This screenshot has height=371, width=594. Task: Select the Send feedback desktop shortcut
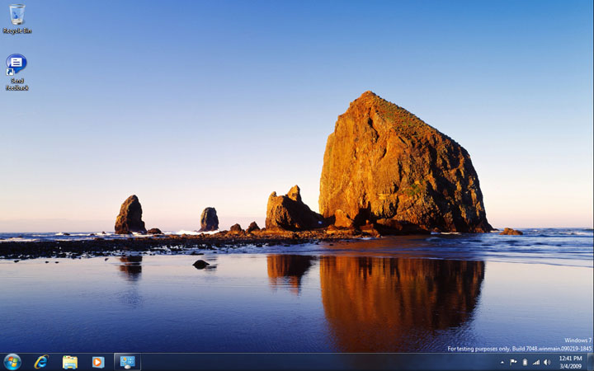point(16,72)
